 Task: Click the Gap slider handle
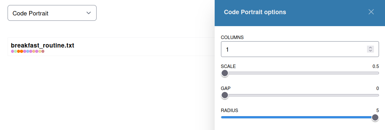[225, 95]
